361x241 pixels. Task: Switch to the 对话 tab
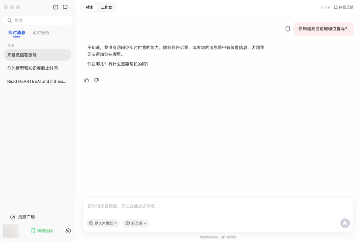point(89,7)
